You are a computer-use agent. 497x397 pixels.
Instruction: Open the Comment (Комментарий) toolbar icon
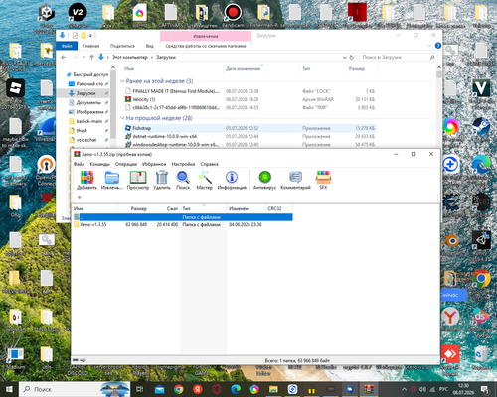[x=295, y=178]
